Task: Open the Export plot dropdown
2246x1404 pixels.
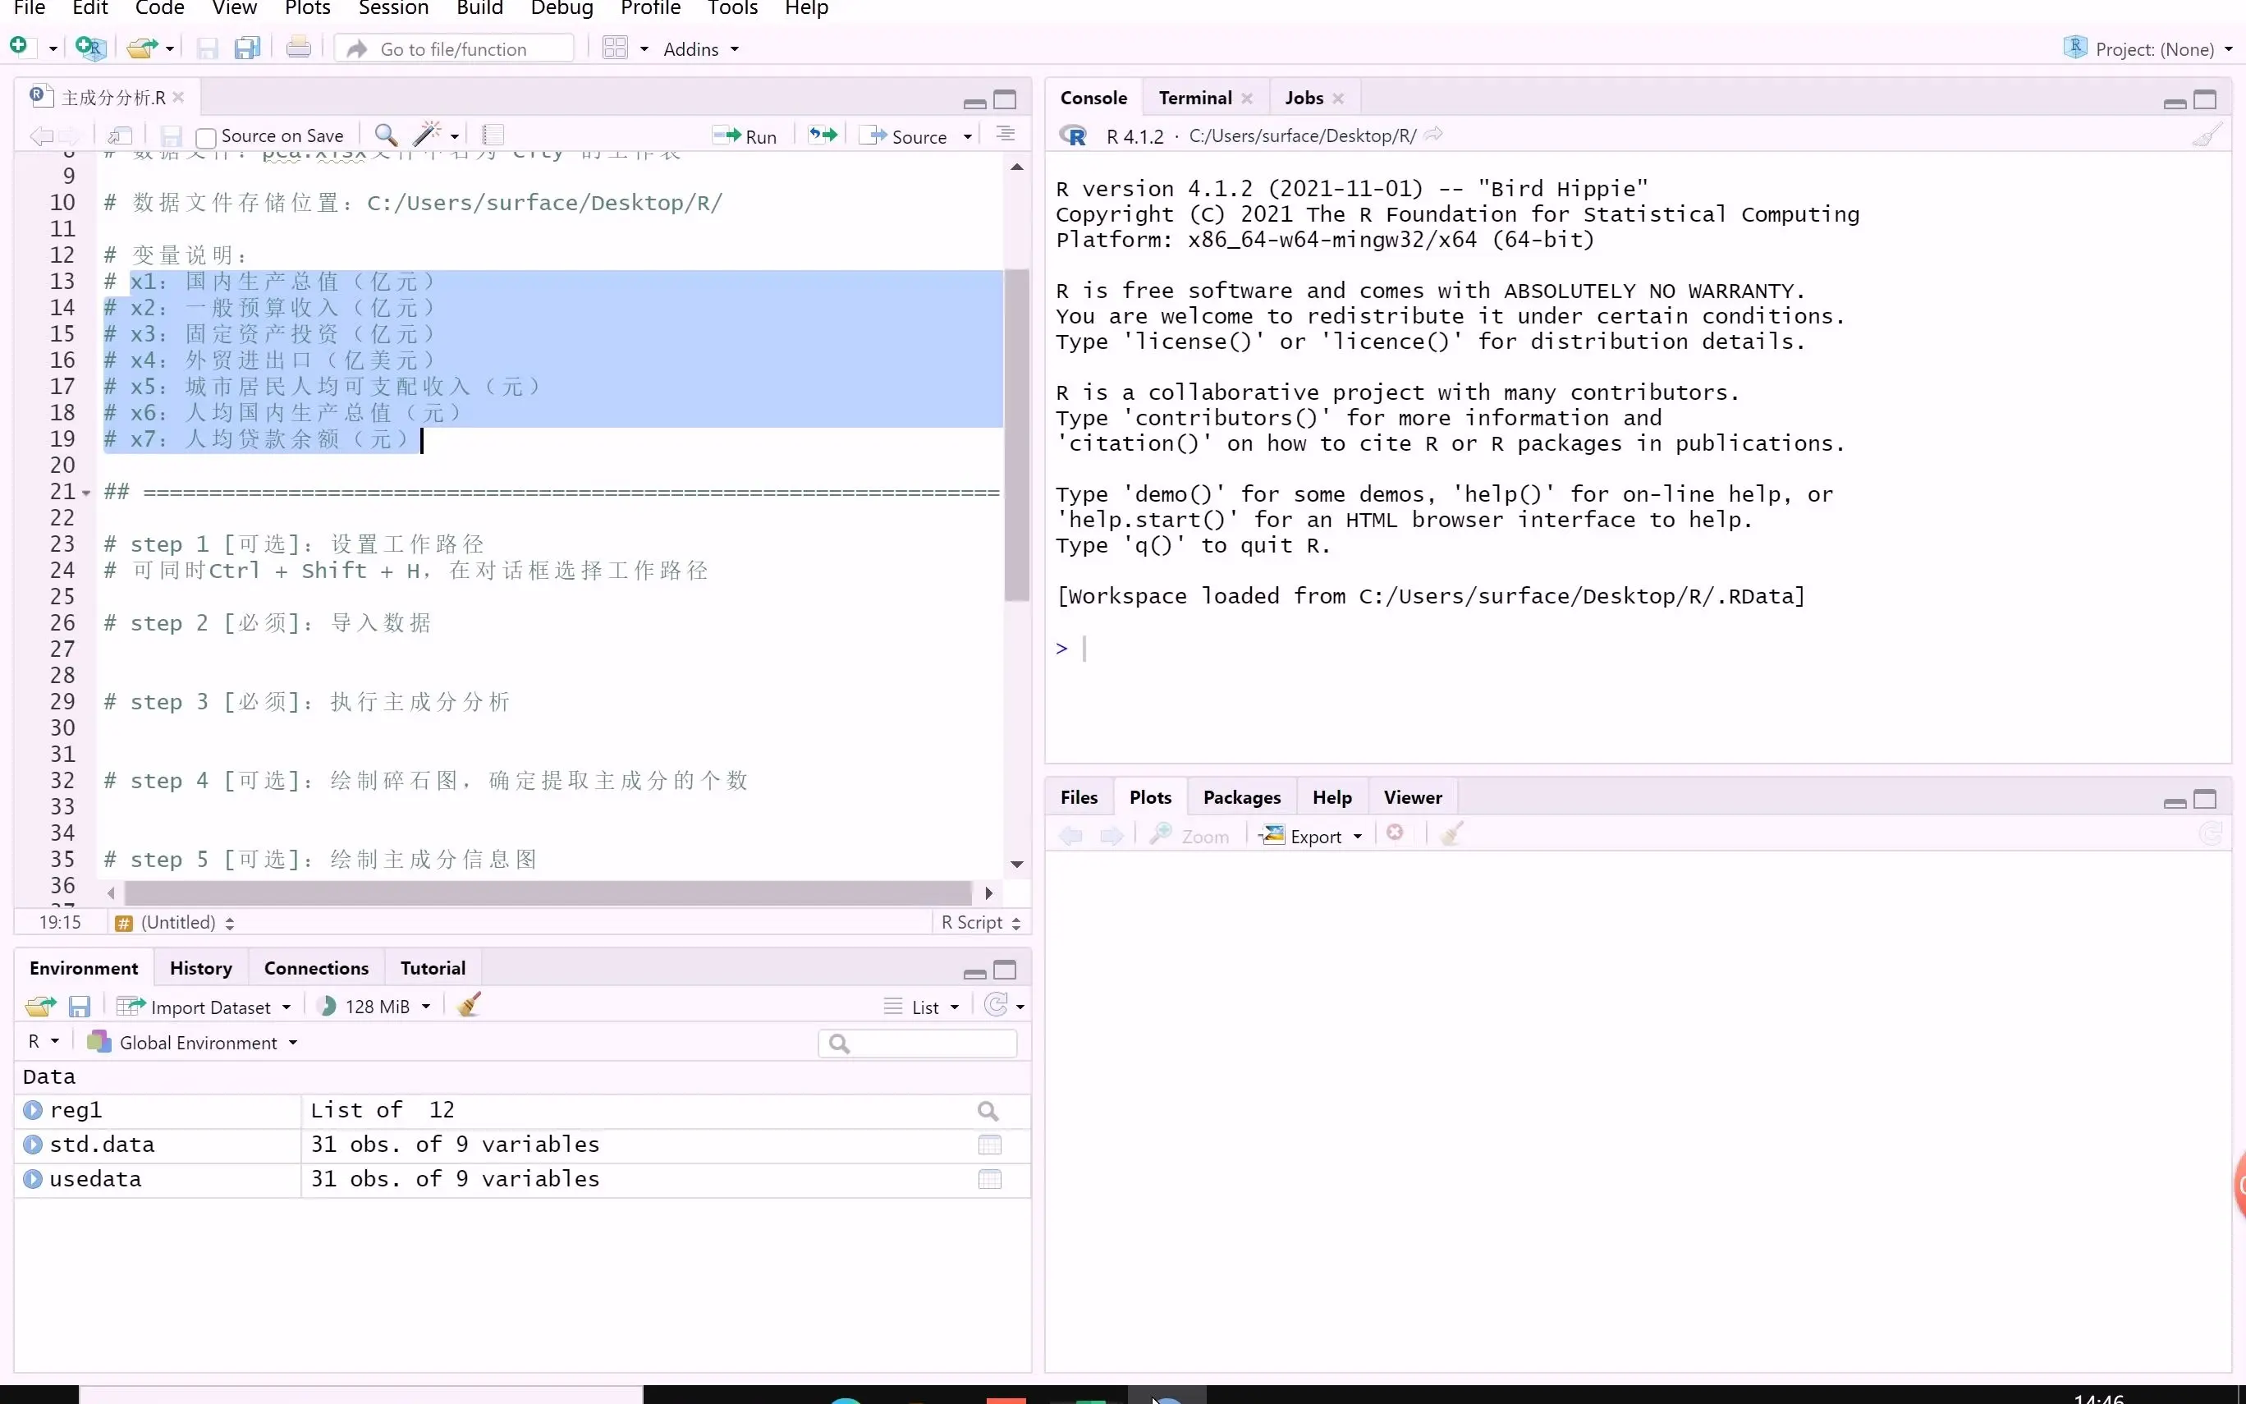Action: (x=1312, y=836)
